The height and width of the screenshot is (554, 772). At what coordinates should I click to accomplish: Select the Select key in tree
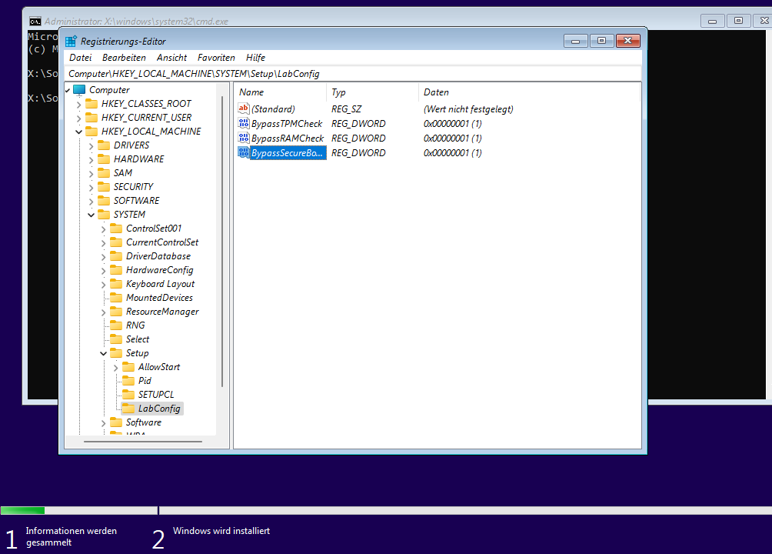(x=138, y=339)
